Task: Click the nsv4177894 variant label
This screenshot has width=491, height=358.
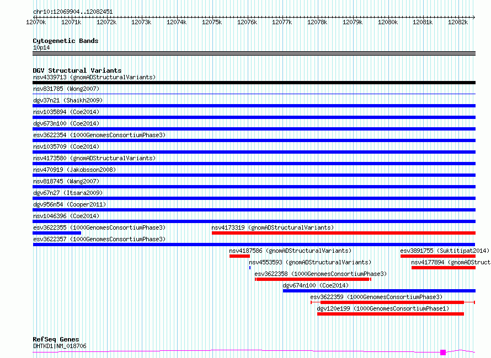Action: pos(451,262)
